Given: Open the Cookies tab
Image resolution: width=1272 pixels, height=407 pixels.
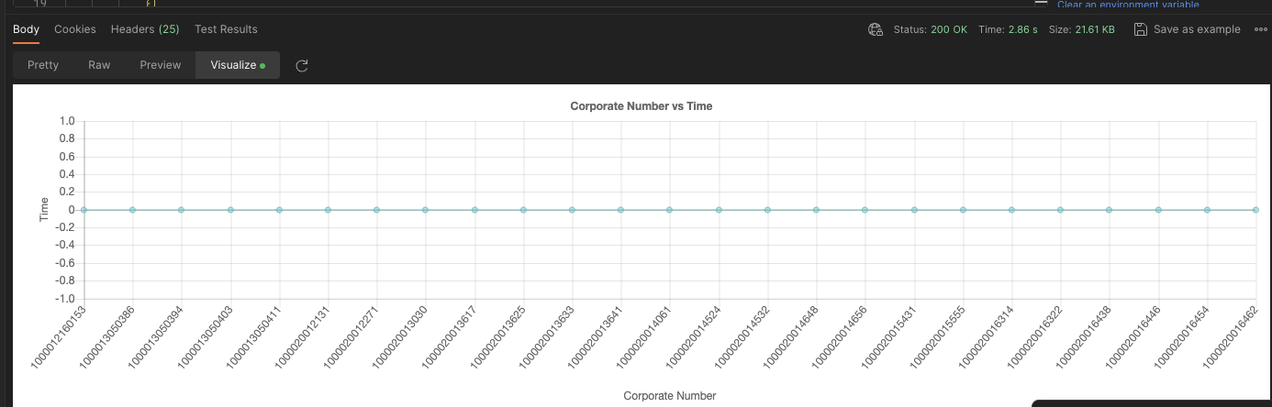Looking at the screenshot, I should [75, 29].
